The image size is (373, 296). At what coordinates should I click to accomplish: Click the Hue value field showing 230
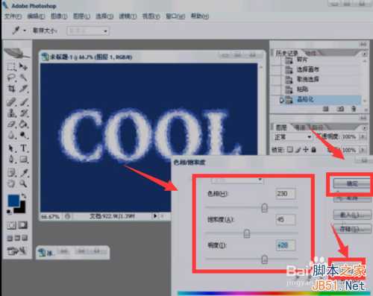click(286, 194)
